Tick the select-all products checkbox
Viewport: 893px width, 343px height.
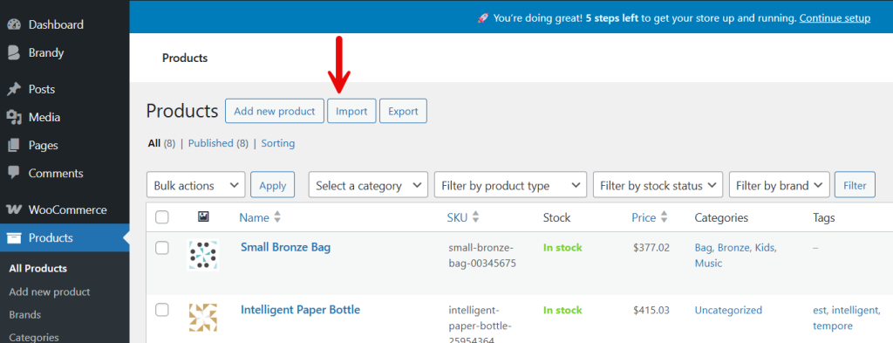tap(162, 217)
